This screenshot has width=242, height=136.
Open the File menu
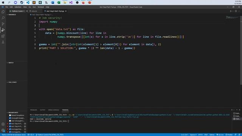(x=7, y=7)
